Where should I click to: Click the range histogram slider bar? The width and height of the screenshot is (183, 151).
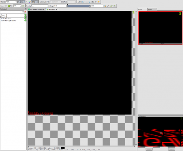coord(79,6)
